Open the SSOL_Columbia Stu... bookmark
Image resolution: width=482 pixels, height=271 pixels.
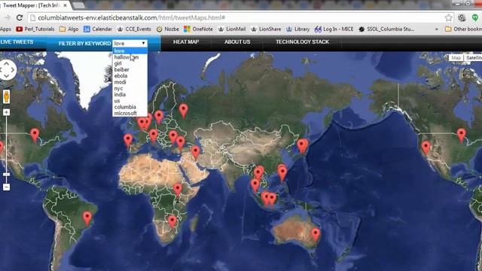point(386,29)
